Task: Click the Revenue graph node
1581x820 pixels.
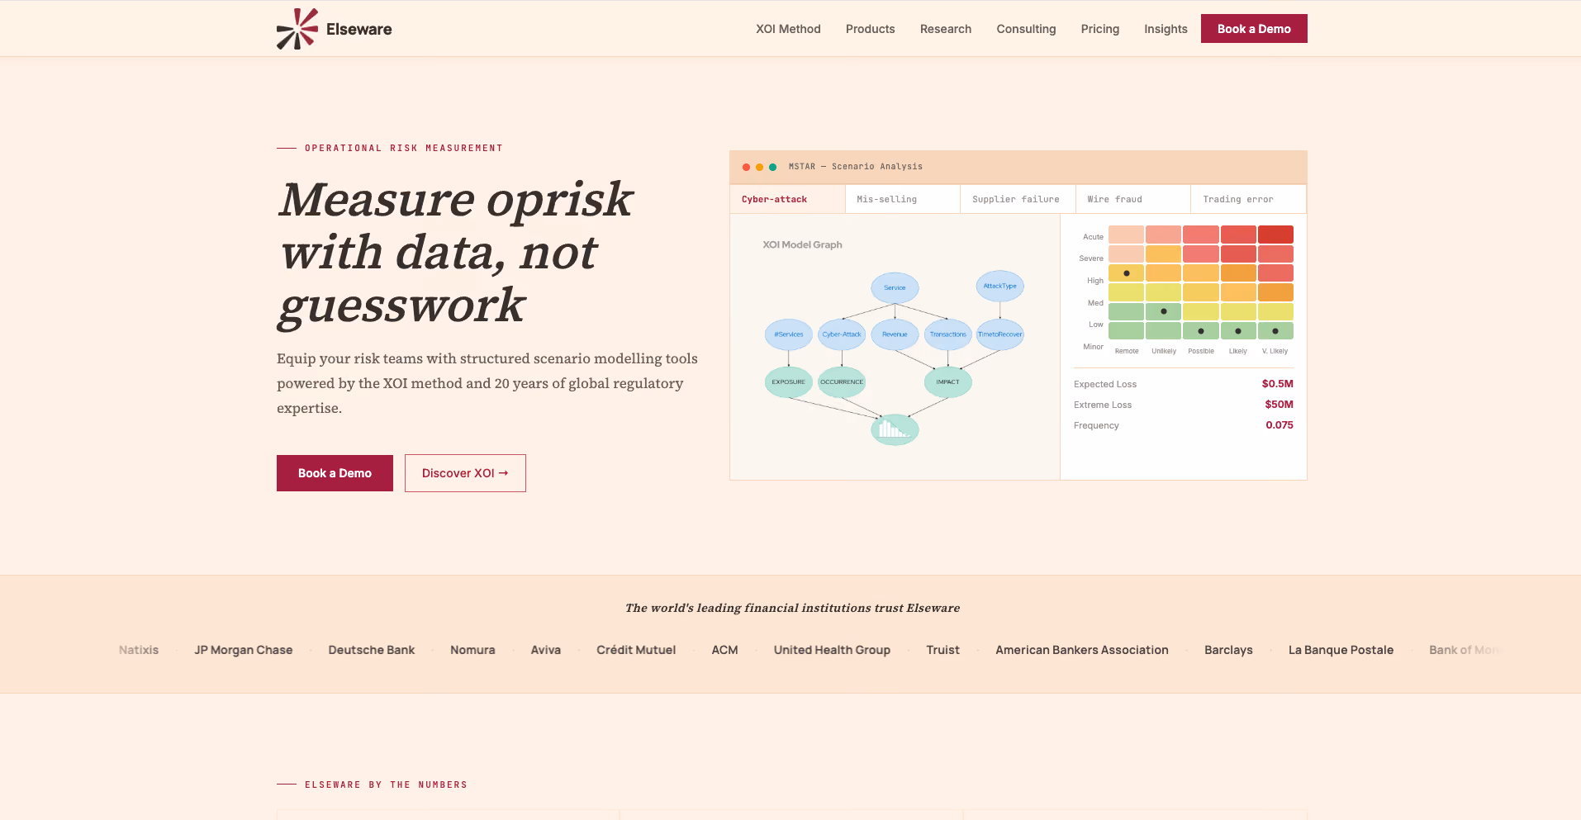Action: click(895, 334)
